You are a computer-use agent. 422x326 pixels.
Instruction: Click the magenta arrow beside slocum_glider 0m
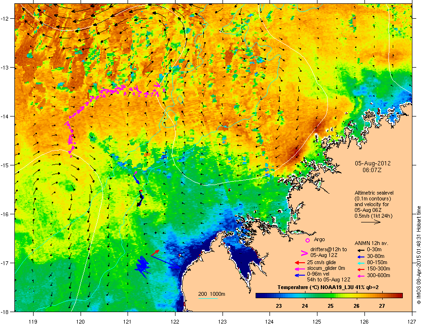click(300, 268)
